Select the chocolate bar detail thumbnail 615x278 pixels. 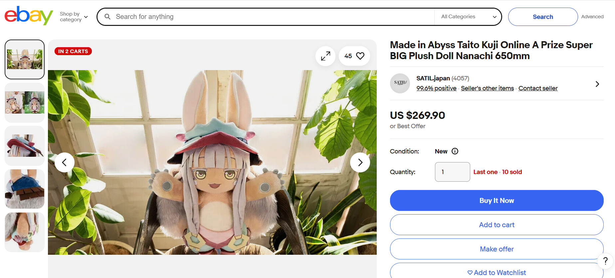click(x=25, y=189)
